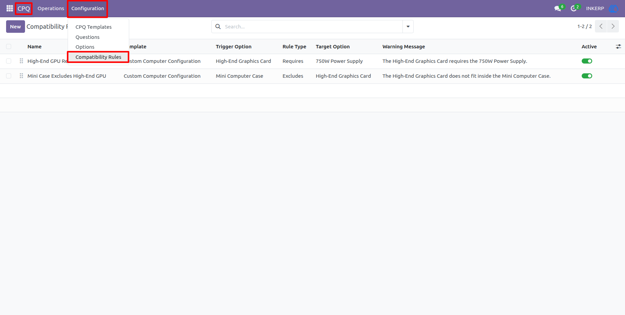Viewport: 625px width, 315px height.
Task: Click the 750W Power Supply target cell
Action: click(x=339, y=61)
